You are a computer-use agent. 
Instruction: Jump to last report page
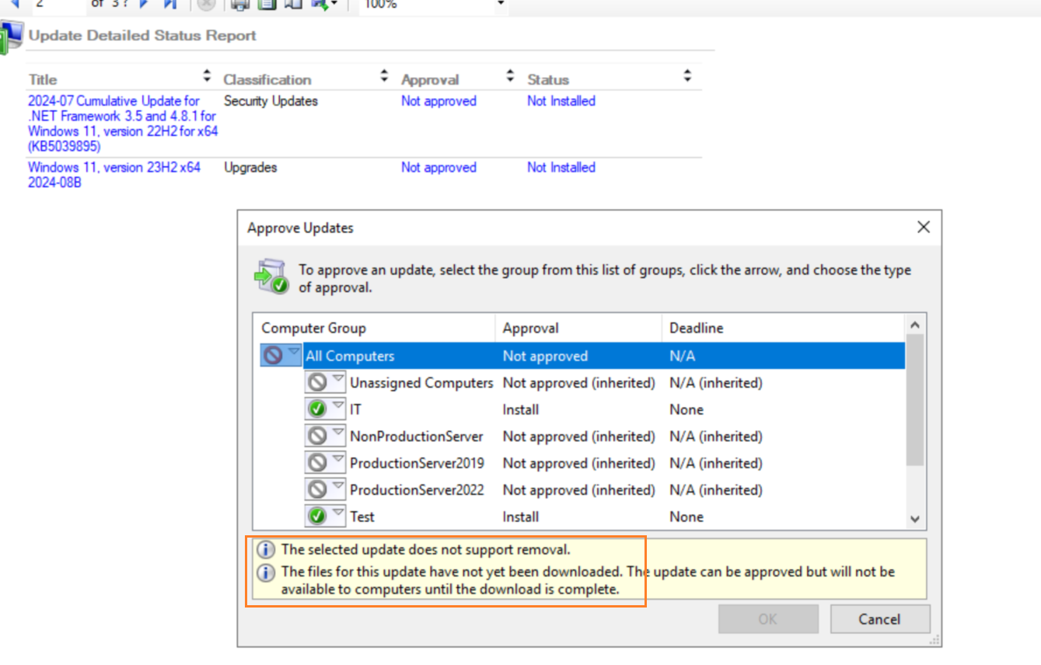170,4
